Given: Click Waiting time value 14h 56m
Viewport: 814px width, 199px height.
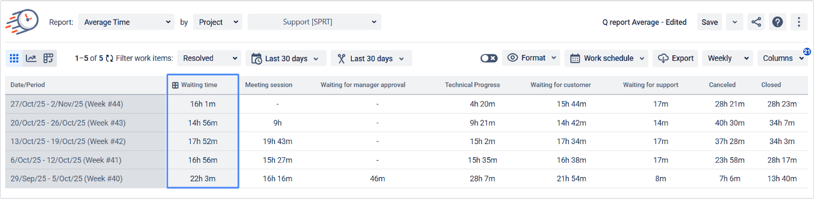Looking at the screenshot, I should coord(203,123).
